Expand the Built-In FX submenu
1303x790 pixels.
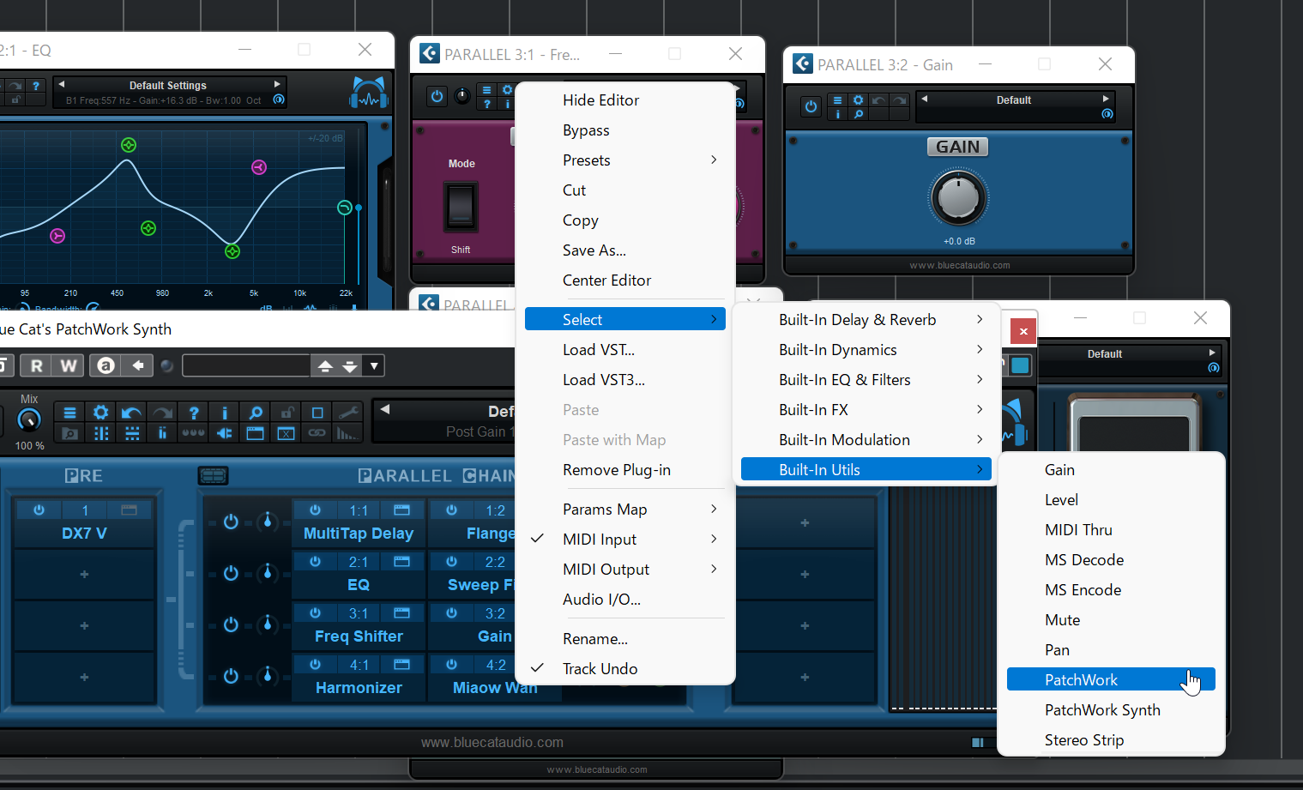coord(866,410)
